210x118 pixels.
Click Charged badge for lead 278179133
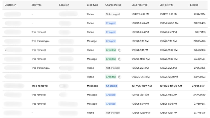pyautogui.click(x=111, y=32)
